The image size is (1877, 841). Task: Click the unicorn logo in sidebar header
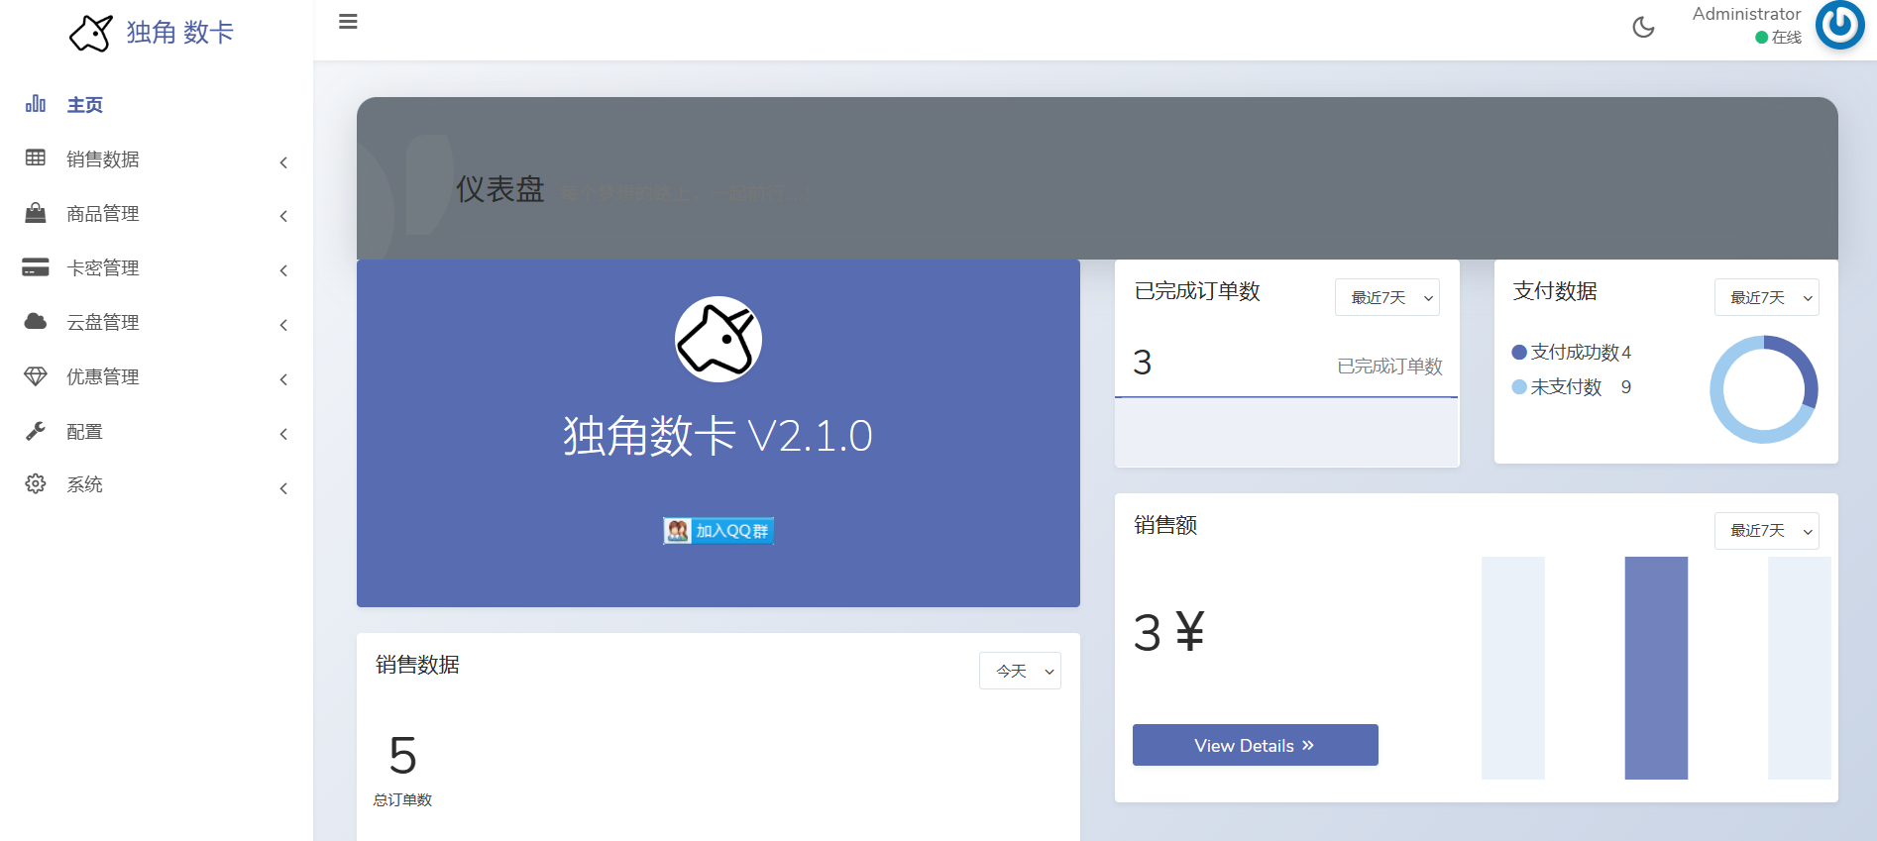[91, 33]
